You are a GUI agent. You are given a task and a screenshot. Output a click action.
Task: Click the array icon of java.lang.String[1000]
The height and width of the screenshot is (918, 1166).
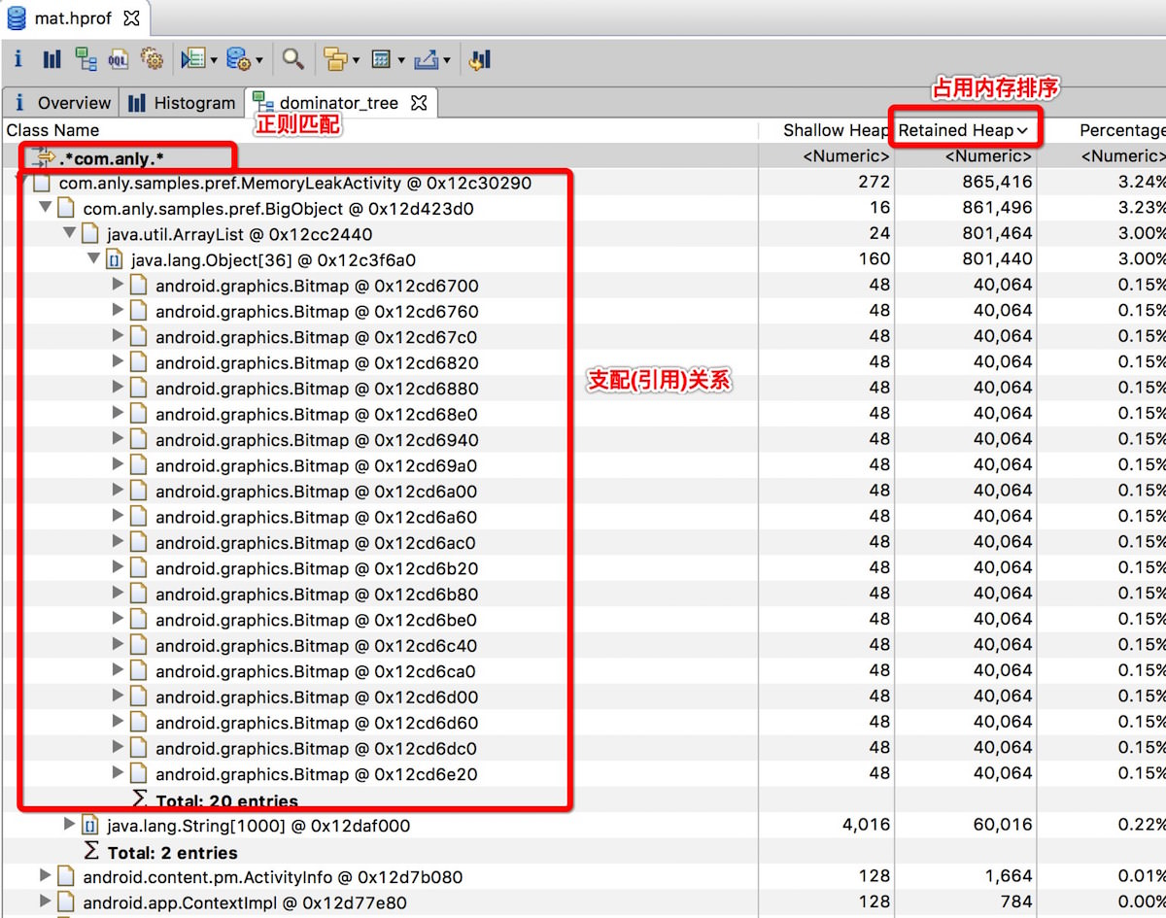89,826
